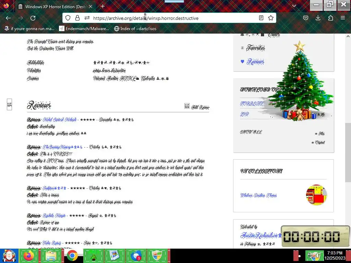Click the padlock site security icon
The height and width of the screenshot is (263, 351).
[77, 18]
